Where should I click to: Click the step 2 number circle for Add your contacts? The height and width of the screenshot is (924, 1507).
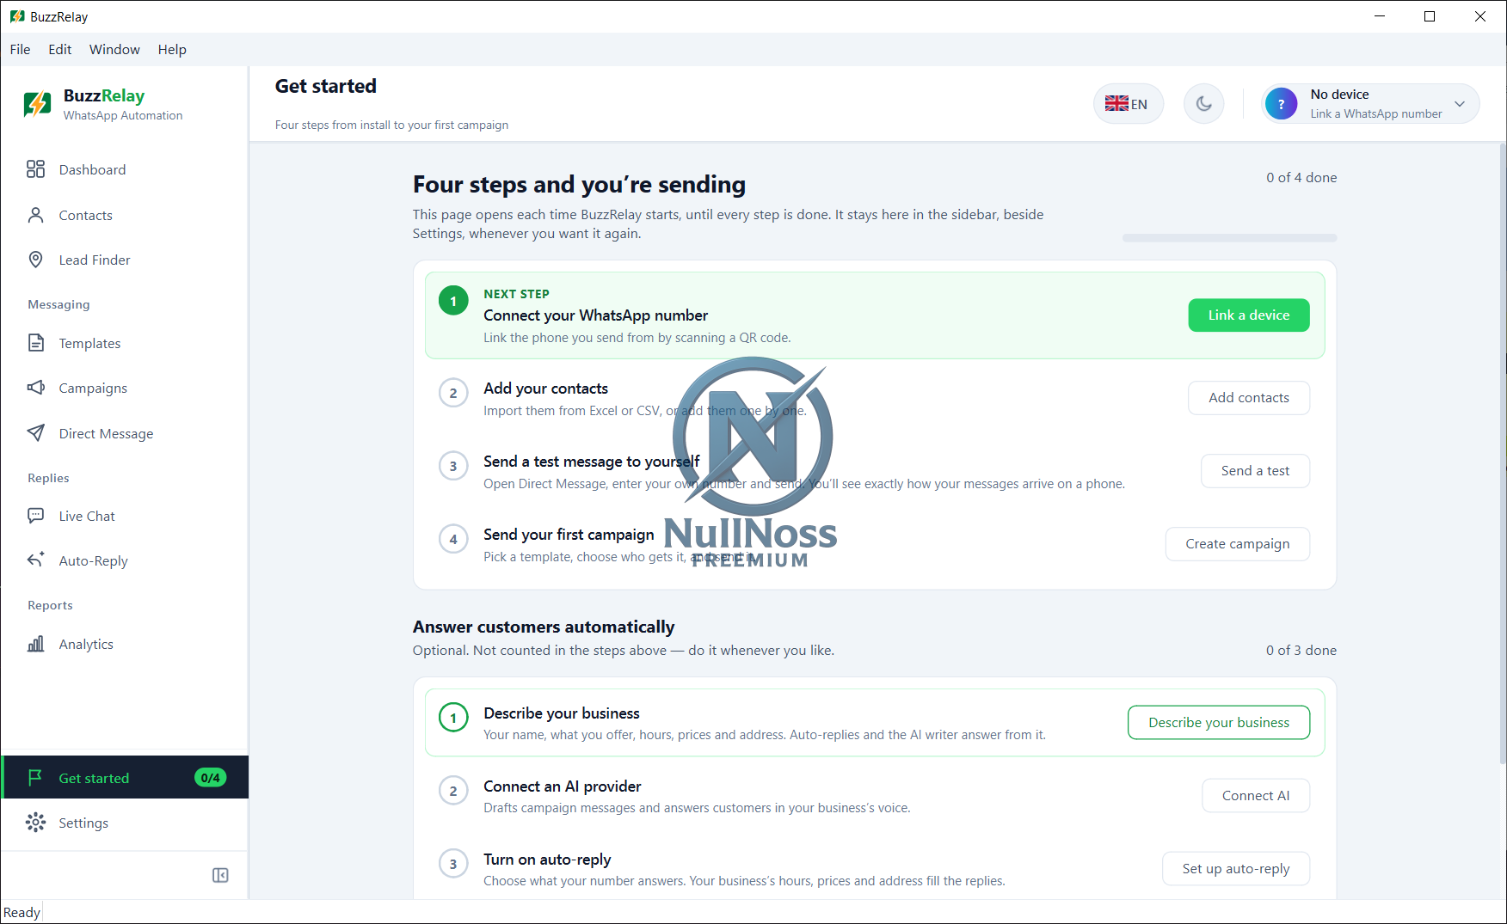453,394
